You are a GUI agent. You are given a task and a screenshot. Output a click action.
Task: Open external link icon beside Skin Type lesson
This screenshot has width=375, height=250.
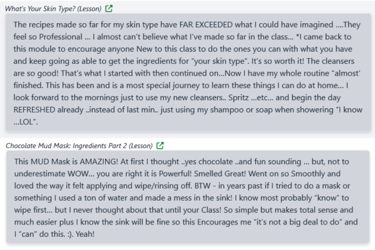pos(110,9)
